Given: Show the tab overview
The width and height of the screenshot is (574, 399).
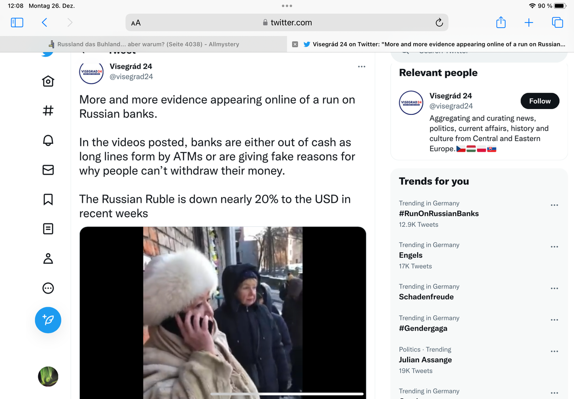Looking at the screenshot, I should [x=557, y=22].
